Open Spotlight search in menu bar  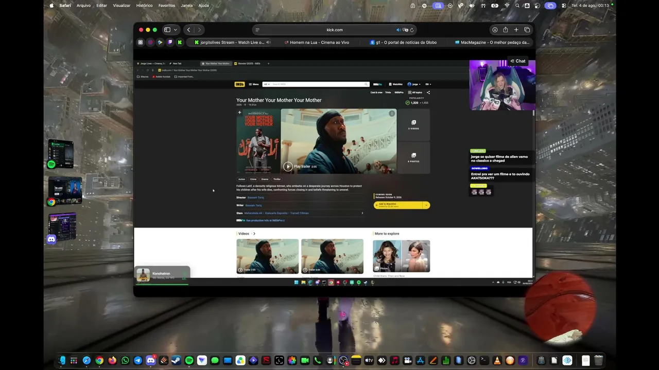click(x=517, y=6)
